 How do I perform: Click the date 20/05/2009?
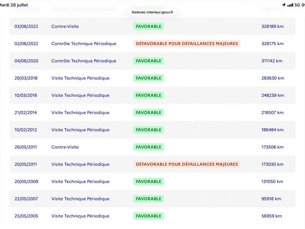click(x=26, y=182)
